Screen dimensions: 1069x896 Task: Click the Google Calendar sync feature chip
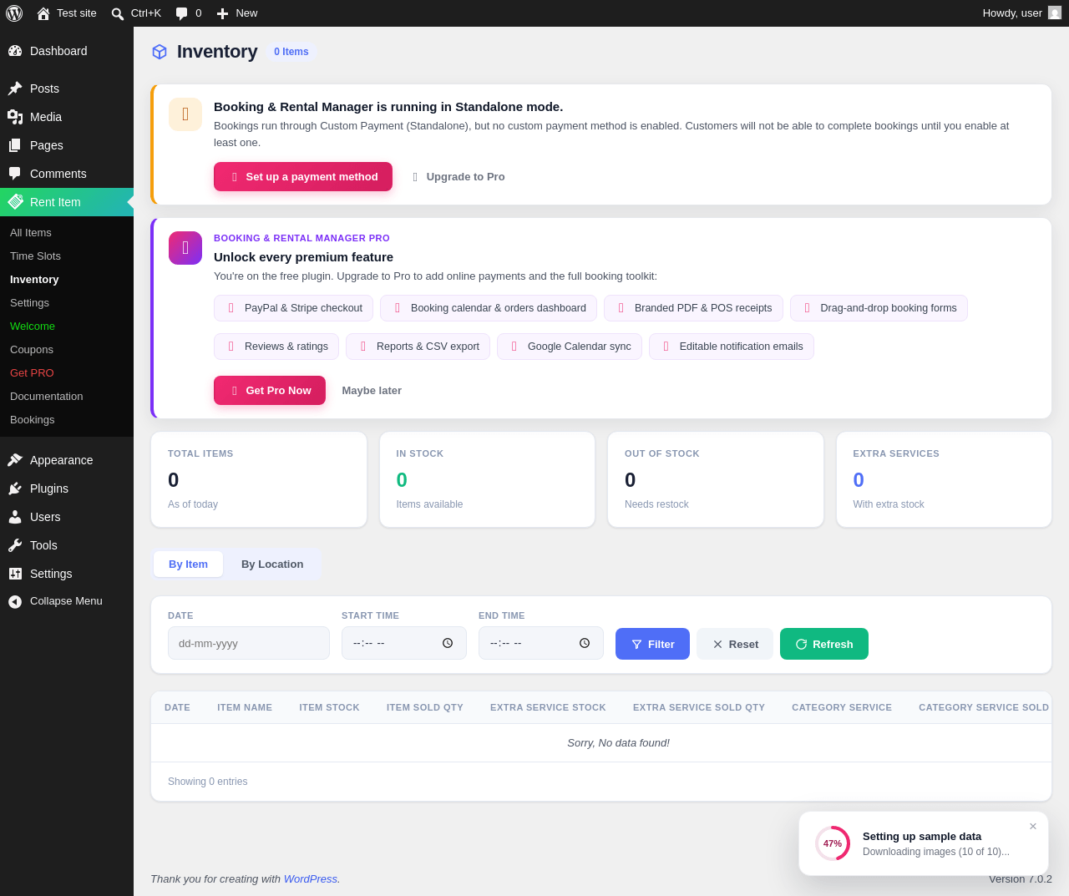(570, 347)
